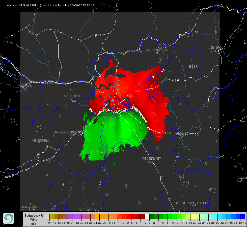
Task: Click the swirl logo icon beside the legend
Action: [9, 218]
